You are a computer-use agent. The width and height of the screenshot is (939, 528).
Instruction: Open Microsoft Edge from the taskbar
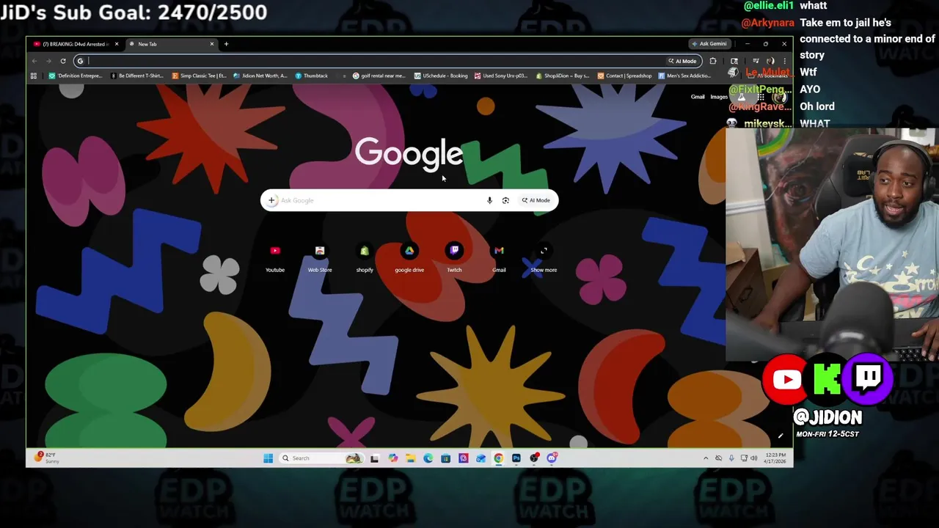pos(428,458)
